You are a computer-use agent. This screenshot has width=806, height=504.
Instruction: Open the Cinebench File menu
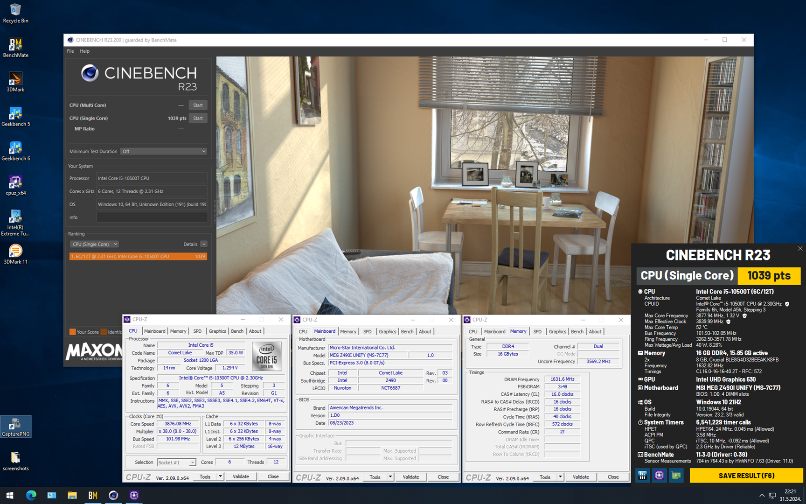point(70,51)
